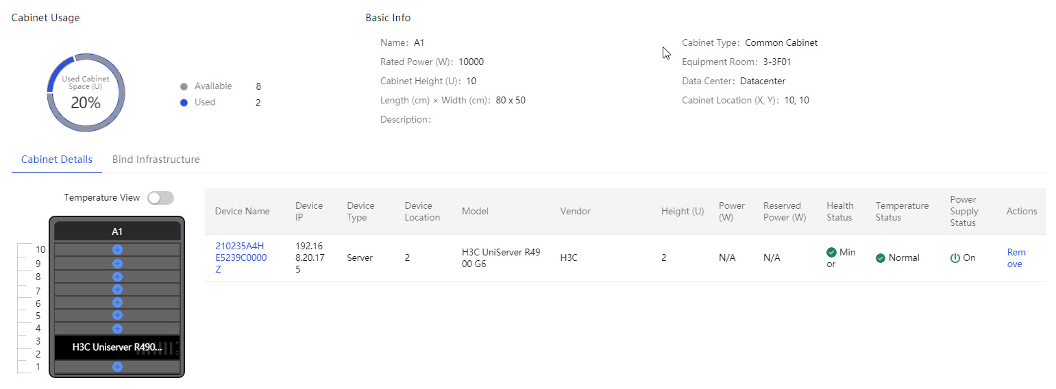Click the Available legend gray dot
Image resolution: width=1056 pixels, height=389 pixels.
[x=184, y=87]
